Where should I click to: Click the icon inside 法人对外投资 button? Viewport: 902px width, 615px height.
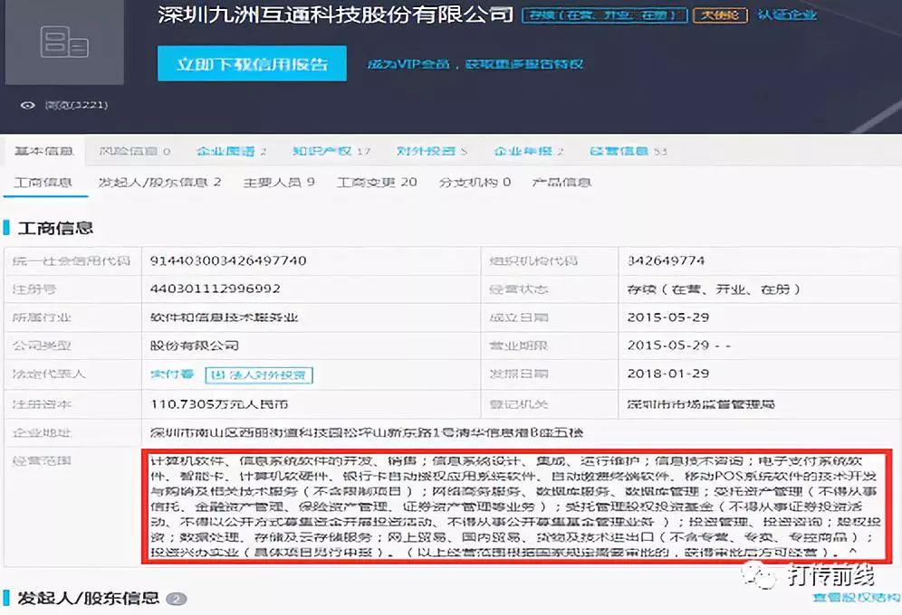point(217,374)
